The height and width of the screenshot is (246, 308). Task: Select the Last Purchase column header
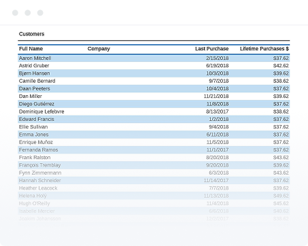[211, 49]
